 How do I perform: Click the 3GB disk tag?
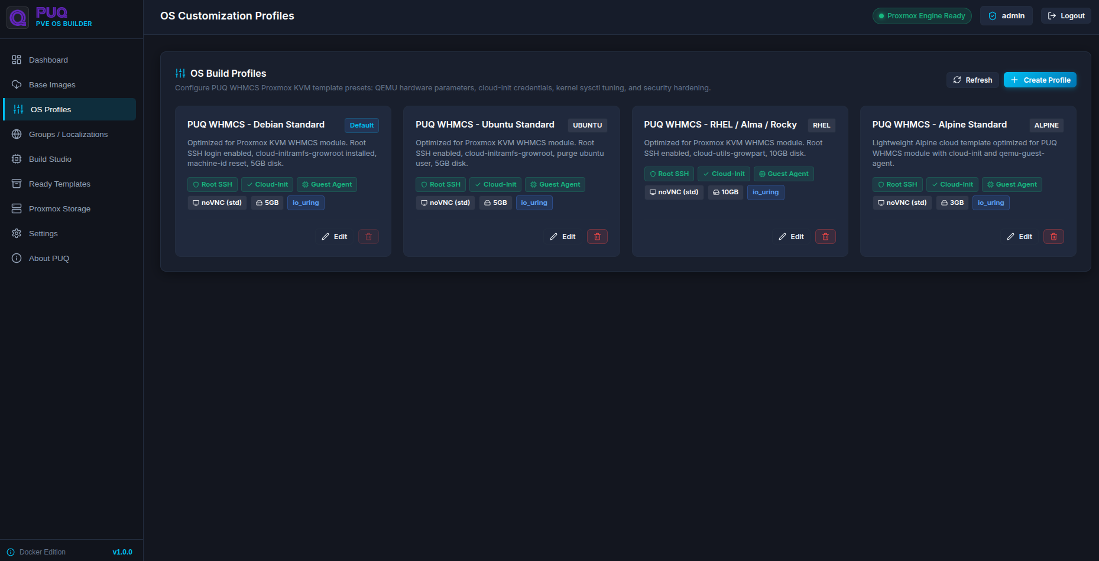952,203
